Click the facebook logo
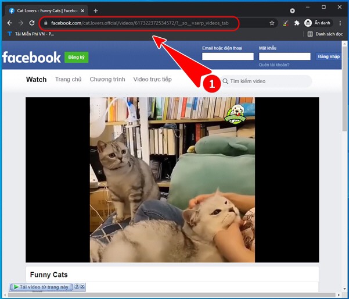Viewport: 349px width, 299px height. [x=31, y=58]
